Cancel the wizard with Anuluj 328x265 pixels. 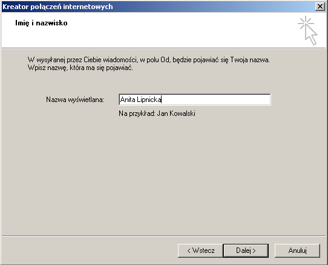297,251
